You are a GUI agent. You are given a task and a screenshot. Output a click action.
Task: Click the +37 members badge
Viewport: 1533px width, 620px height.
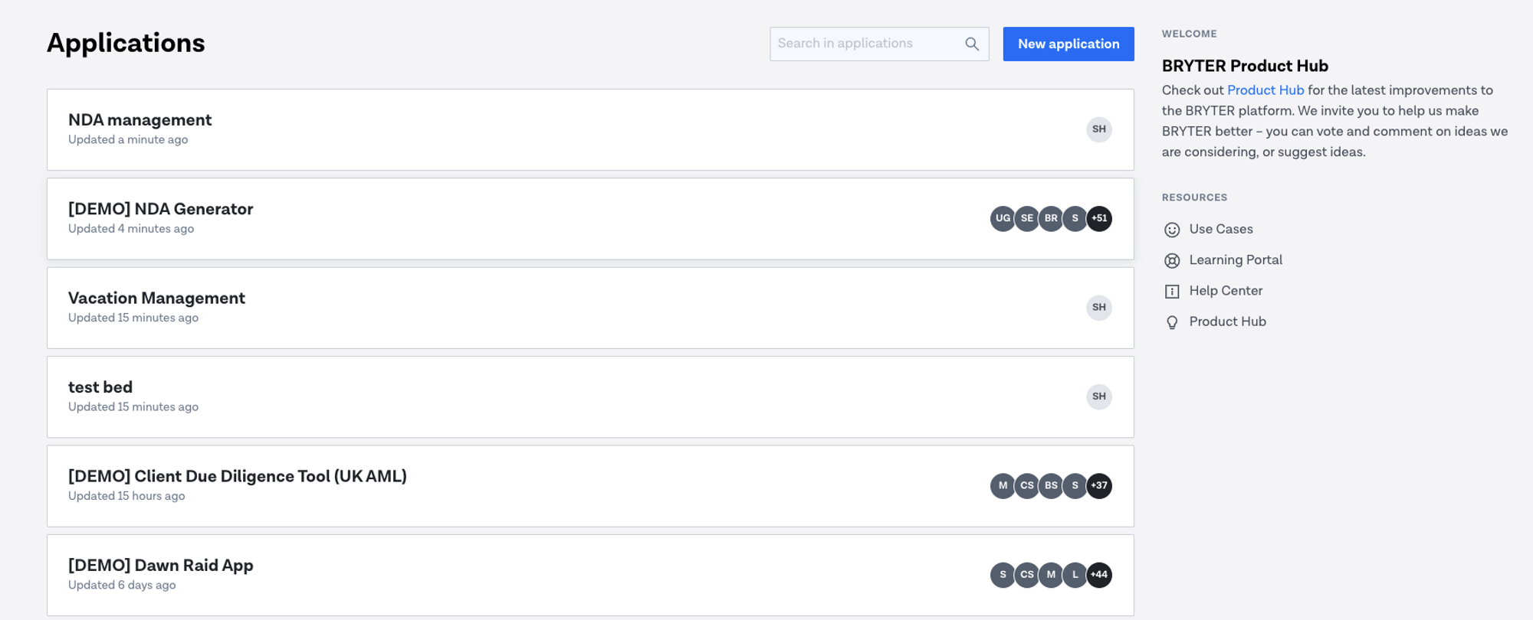1099,486
